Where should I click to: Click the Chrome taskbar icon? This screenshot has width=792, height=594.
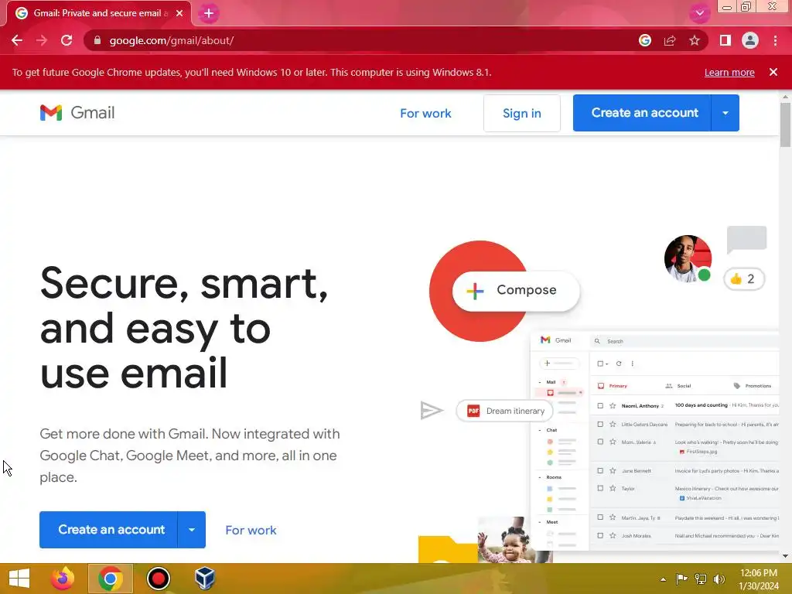click(111, 579)
